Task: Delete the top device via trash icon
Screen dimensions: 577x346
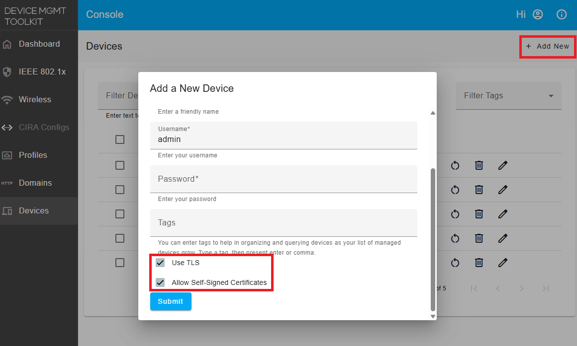Action: [x=479, y=165]
